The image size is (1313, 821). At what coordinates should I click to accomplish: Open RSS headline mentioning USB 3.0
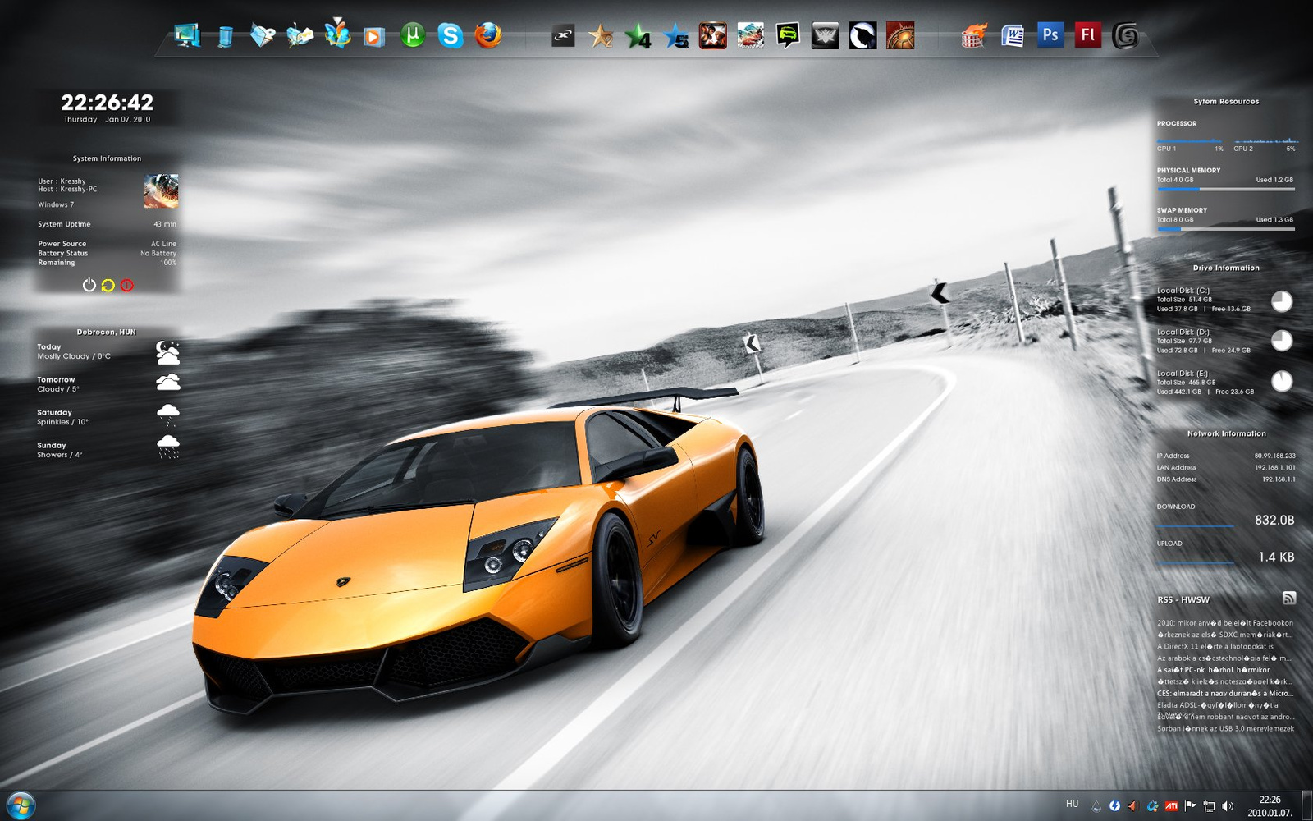click(x=1226, y=728)
